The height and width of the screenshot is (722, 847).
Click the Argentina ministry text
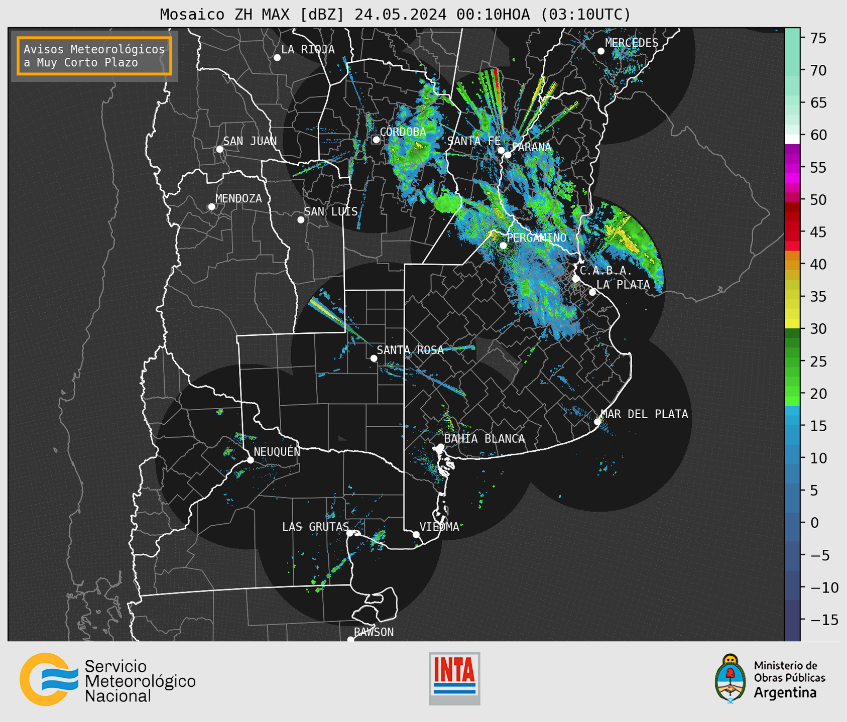click(x=785, y=693)
